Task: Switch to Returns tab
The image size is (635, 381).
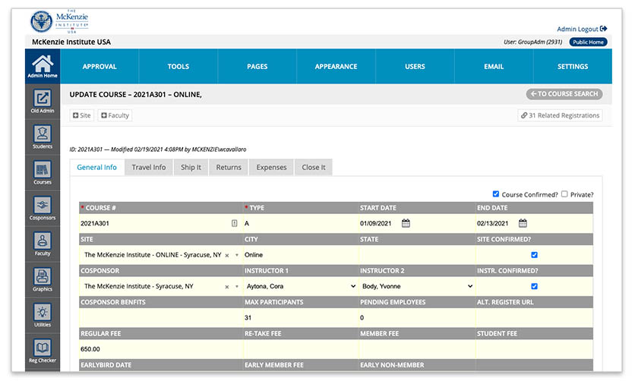Action: pyautogui.click(x=229, y=167)
